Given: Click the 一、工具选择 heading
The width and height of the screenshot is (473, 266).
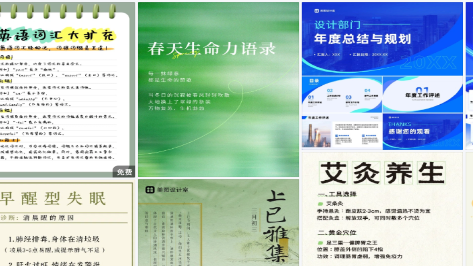Looking at the screenshot, I should click(337, 194).
